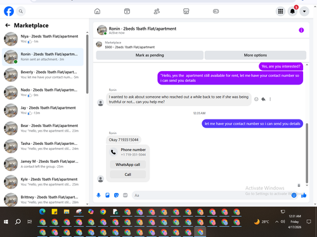This screenshot has width=317, height=237.
Task: Select Ronin conversation in the list
Action: click(42, 57)
